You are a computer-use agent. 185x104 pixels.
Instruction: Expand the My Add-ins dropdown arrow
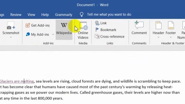[x=53, y=34]
